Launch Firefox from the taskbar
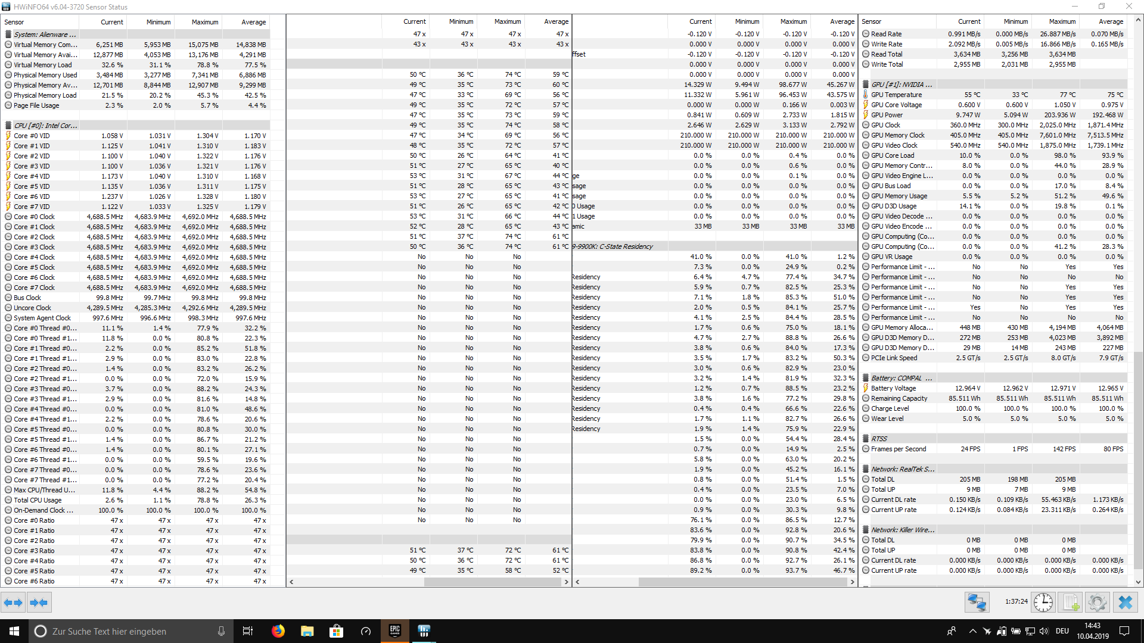Image resolution: width=1144 pixels, height=643 pixels. tap(278, 631)
